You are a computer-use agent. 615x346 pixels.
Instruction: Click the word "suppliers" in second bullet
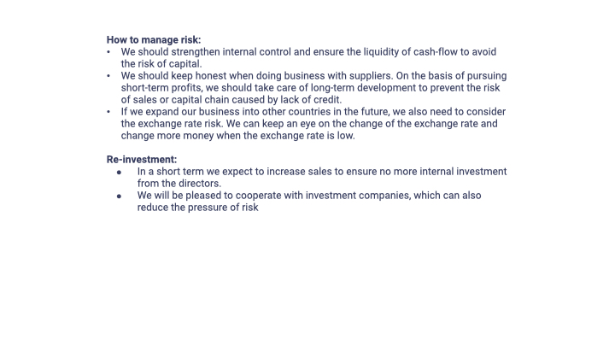[x=370, y=76]
